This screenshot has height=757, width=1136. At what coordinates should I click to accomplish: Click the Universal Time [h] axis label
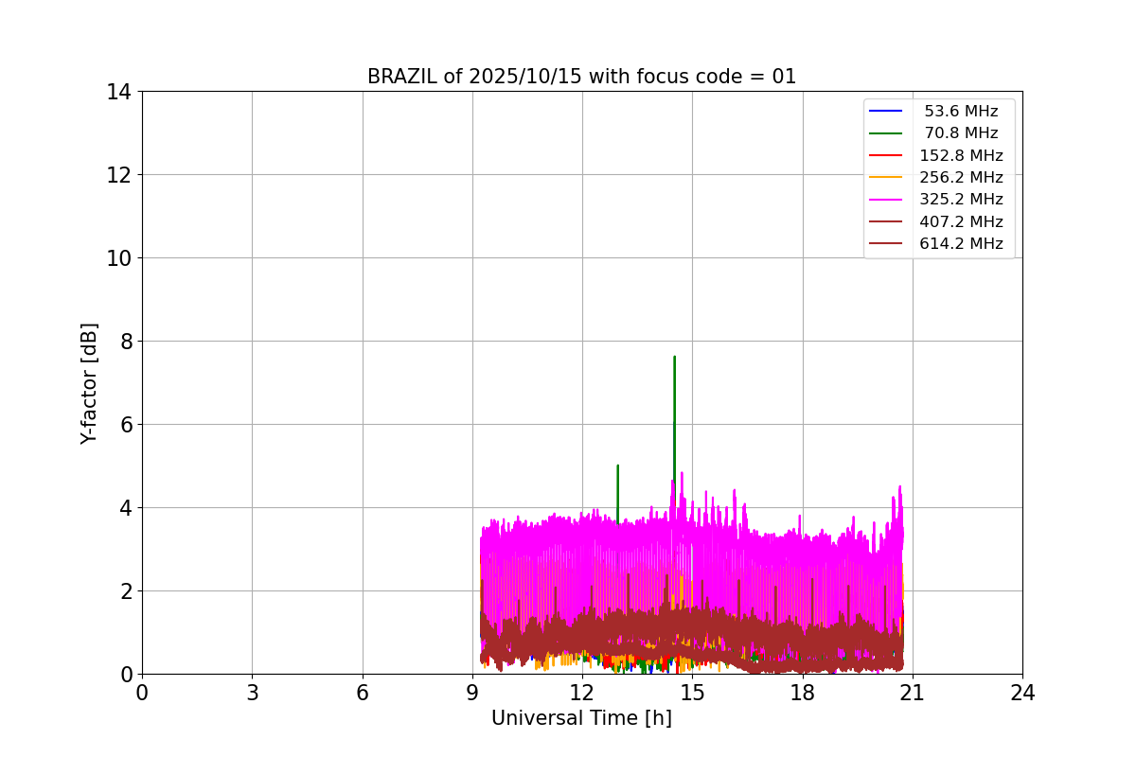point(581,718)
